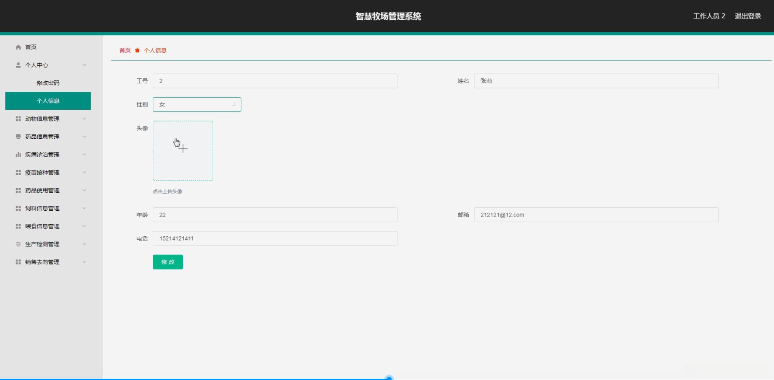Viewport: 774px width, 380px height.
Task: Click the 邮箱 input field
Action: pyautogui.click(x=596, y=215)
